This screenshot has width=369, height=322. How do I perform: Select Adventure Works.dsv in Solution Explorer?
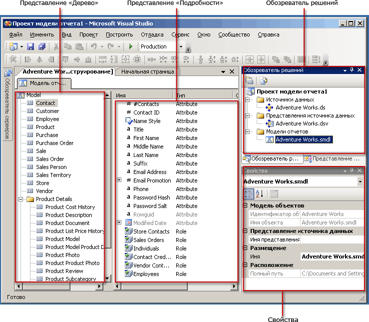pos(301,123)
